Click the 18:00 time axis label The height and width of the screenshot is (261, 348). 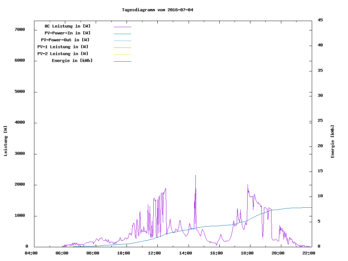pyautogui.click(x=247, y=253)
